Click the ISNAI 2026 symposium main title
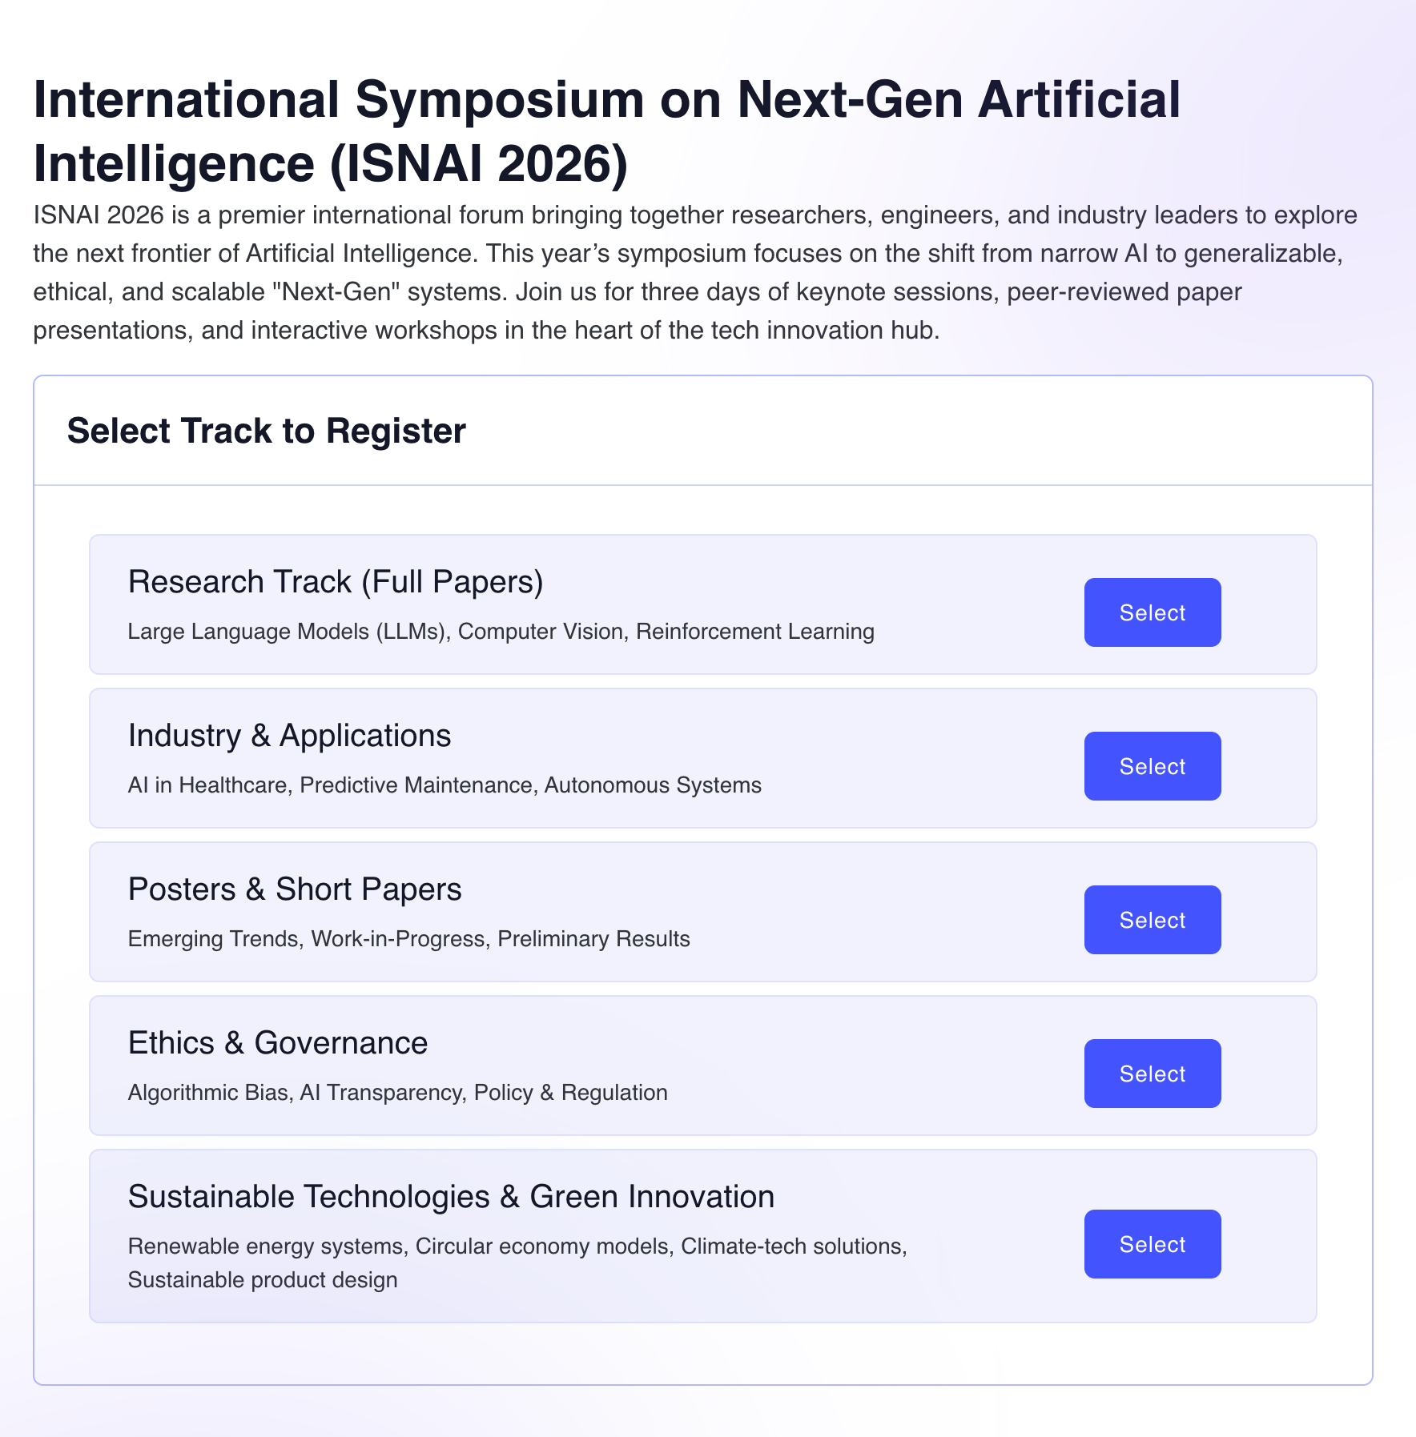This screenshot has height=1437, width=1416. pyautogui.click(x=606, y=131)
